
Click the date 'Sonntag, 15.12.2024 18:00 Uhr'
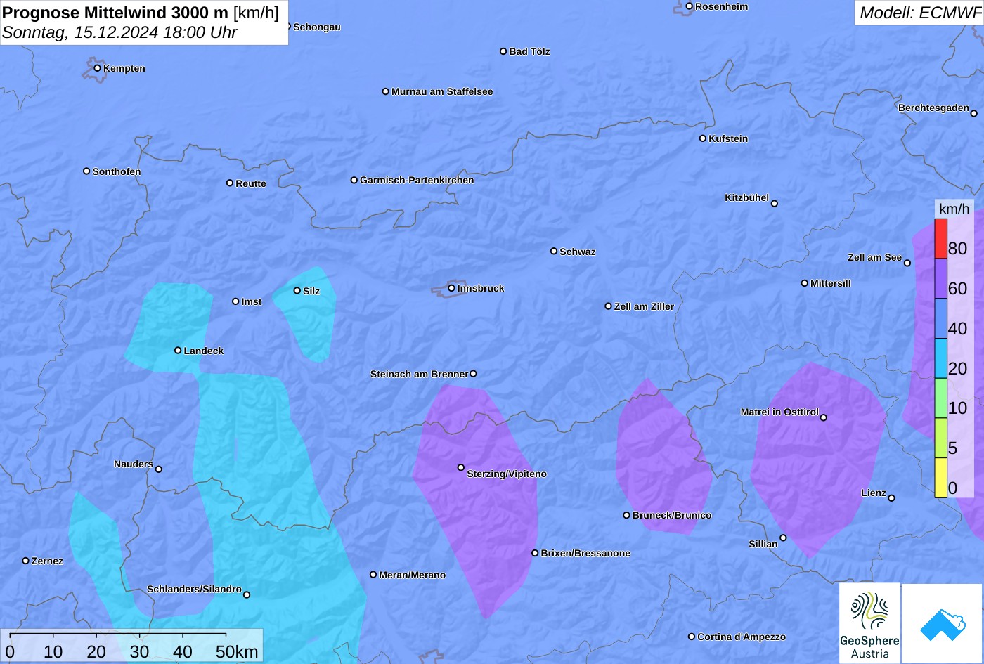119,32
